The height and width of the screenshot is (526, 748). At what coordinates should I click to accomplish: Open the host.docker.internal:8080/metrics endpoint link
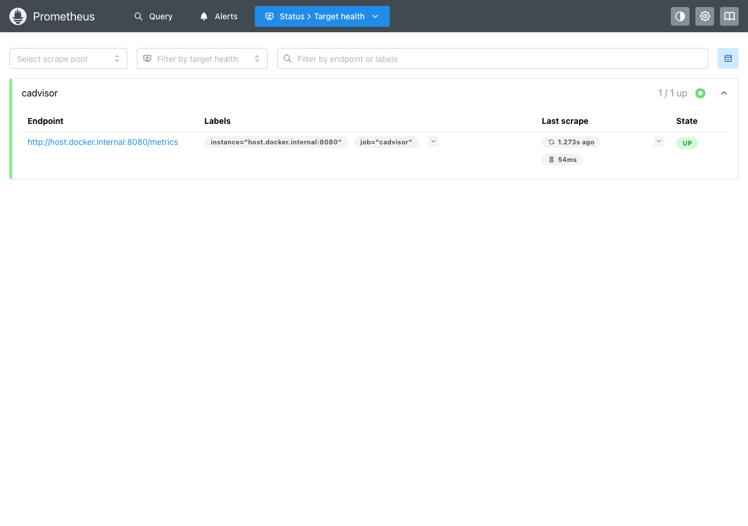[103, 142]
